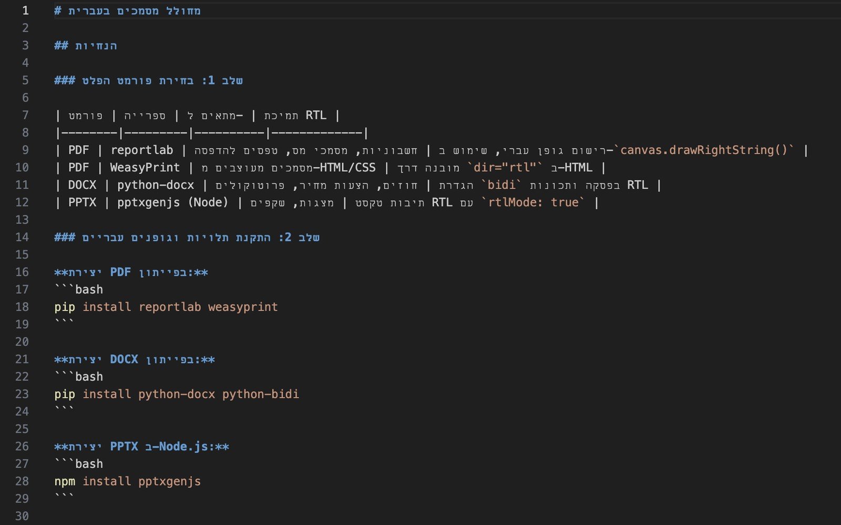Image resolution: width=841 pixels, height=525 pixels.
Task: Click the rtlMode: true inline code
Action: point(533,202)
